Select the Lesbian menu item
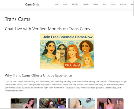The height and width of the screenshot is (109, 134). [x=123, y=4]
